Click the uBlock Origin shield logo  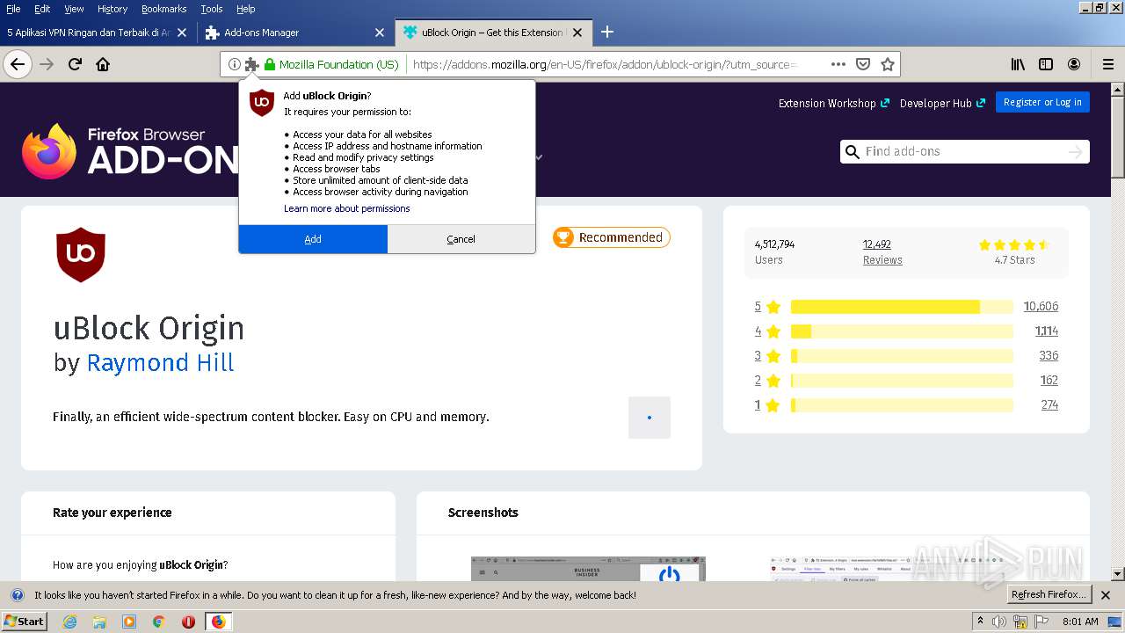[x=81, y=254]
